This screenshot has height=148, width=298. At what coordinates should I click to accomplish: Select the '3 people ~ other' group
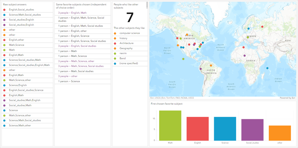83,76
